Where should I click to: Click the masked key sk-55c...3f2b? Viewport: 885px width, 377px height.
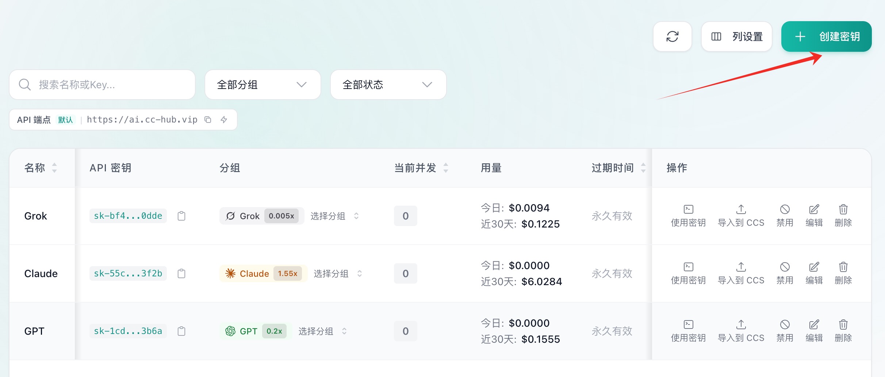pos(128,273)
